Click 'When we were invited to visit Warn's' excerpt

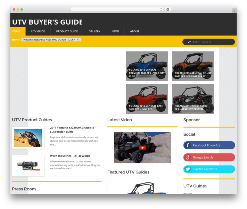[x=75, y=165]
